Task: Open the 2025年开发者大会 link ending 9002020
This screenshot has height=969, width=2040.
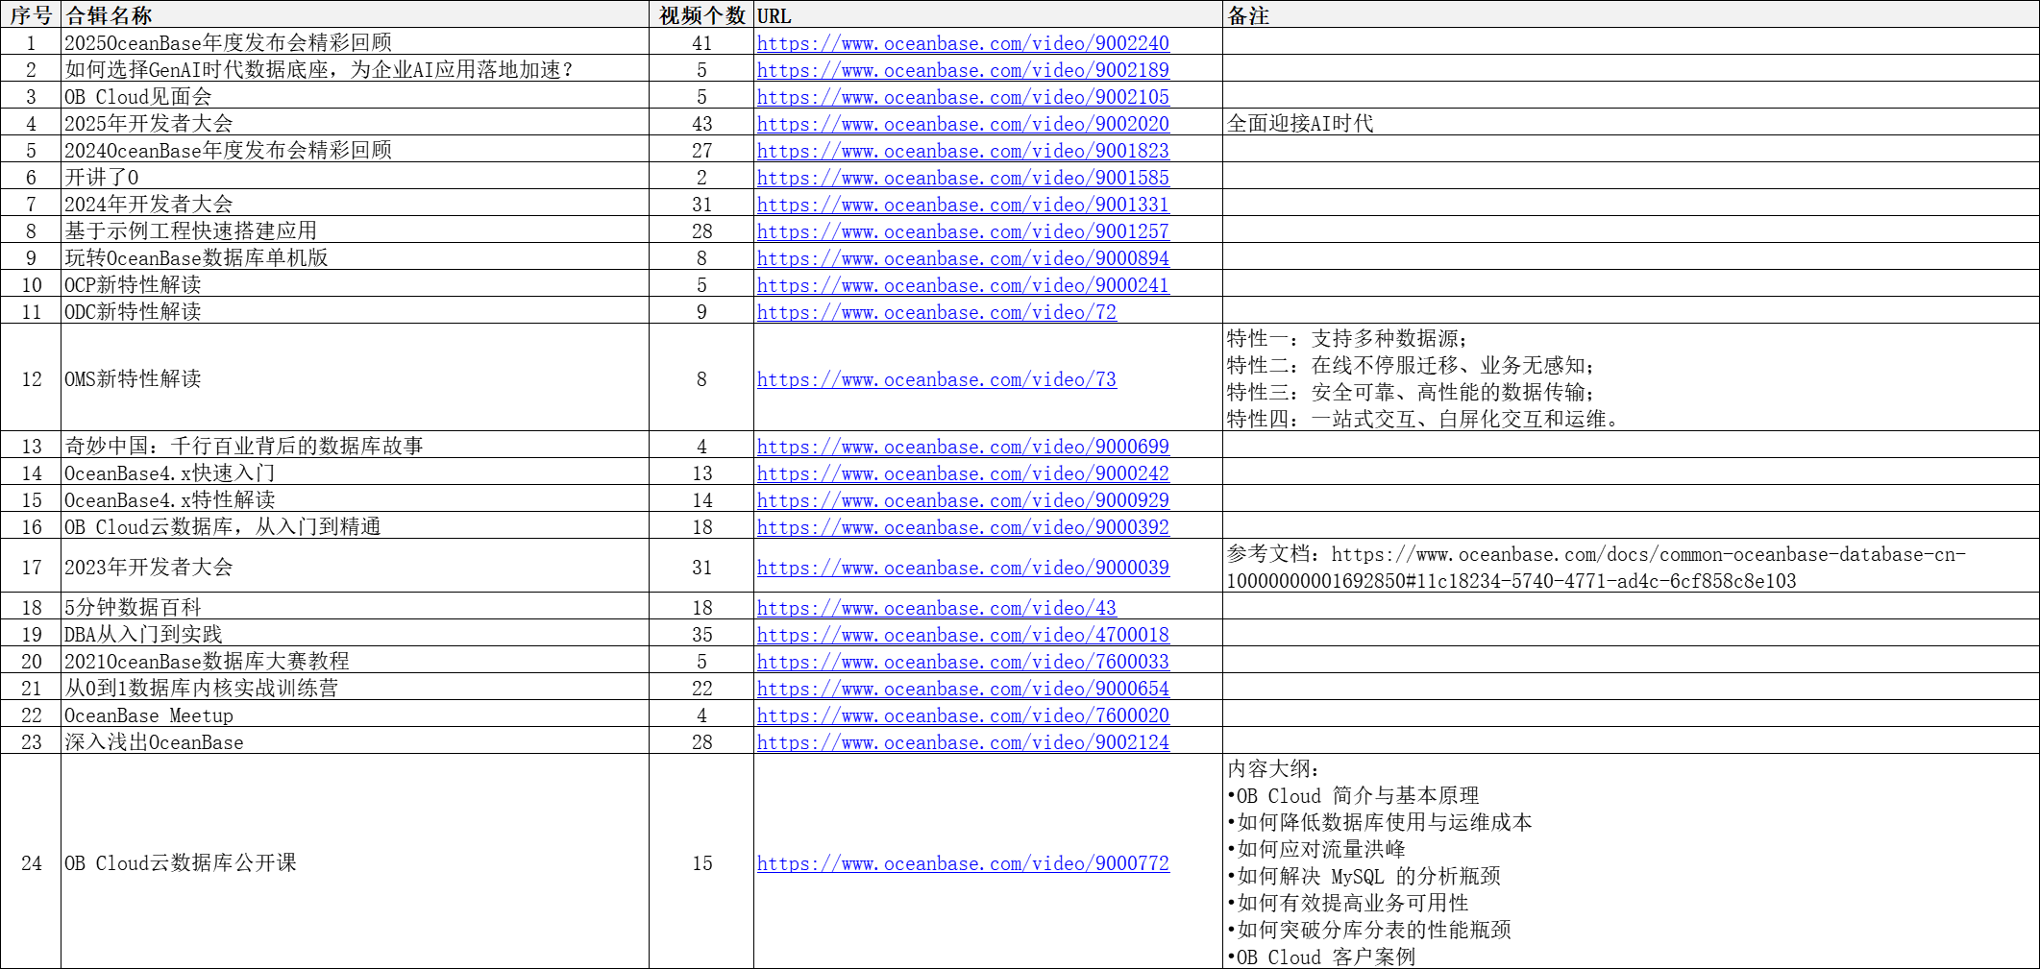Action: (962, 124)
